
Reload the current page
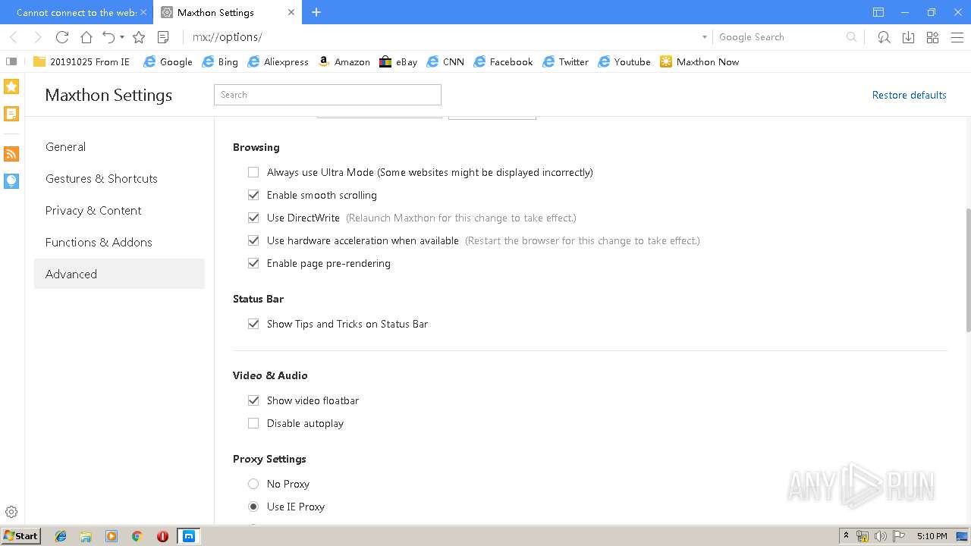click(62, 37)
